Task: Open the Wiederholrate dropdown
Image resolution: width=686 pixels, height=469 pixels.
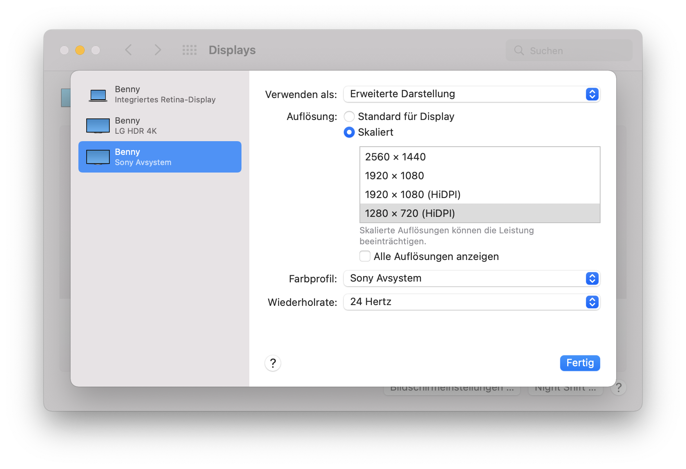Action: [472, 302]
